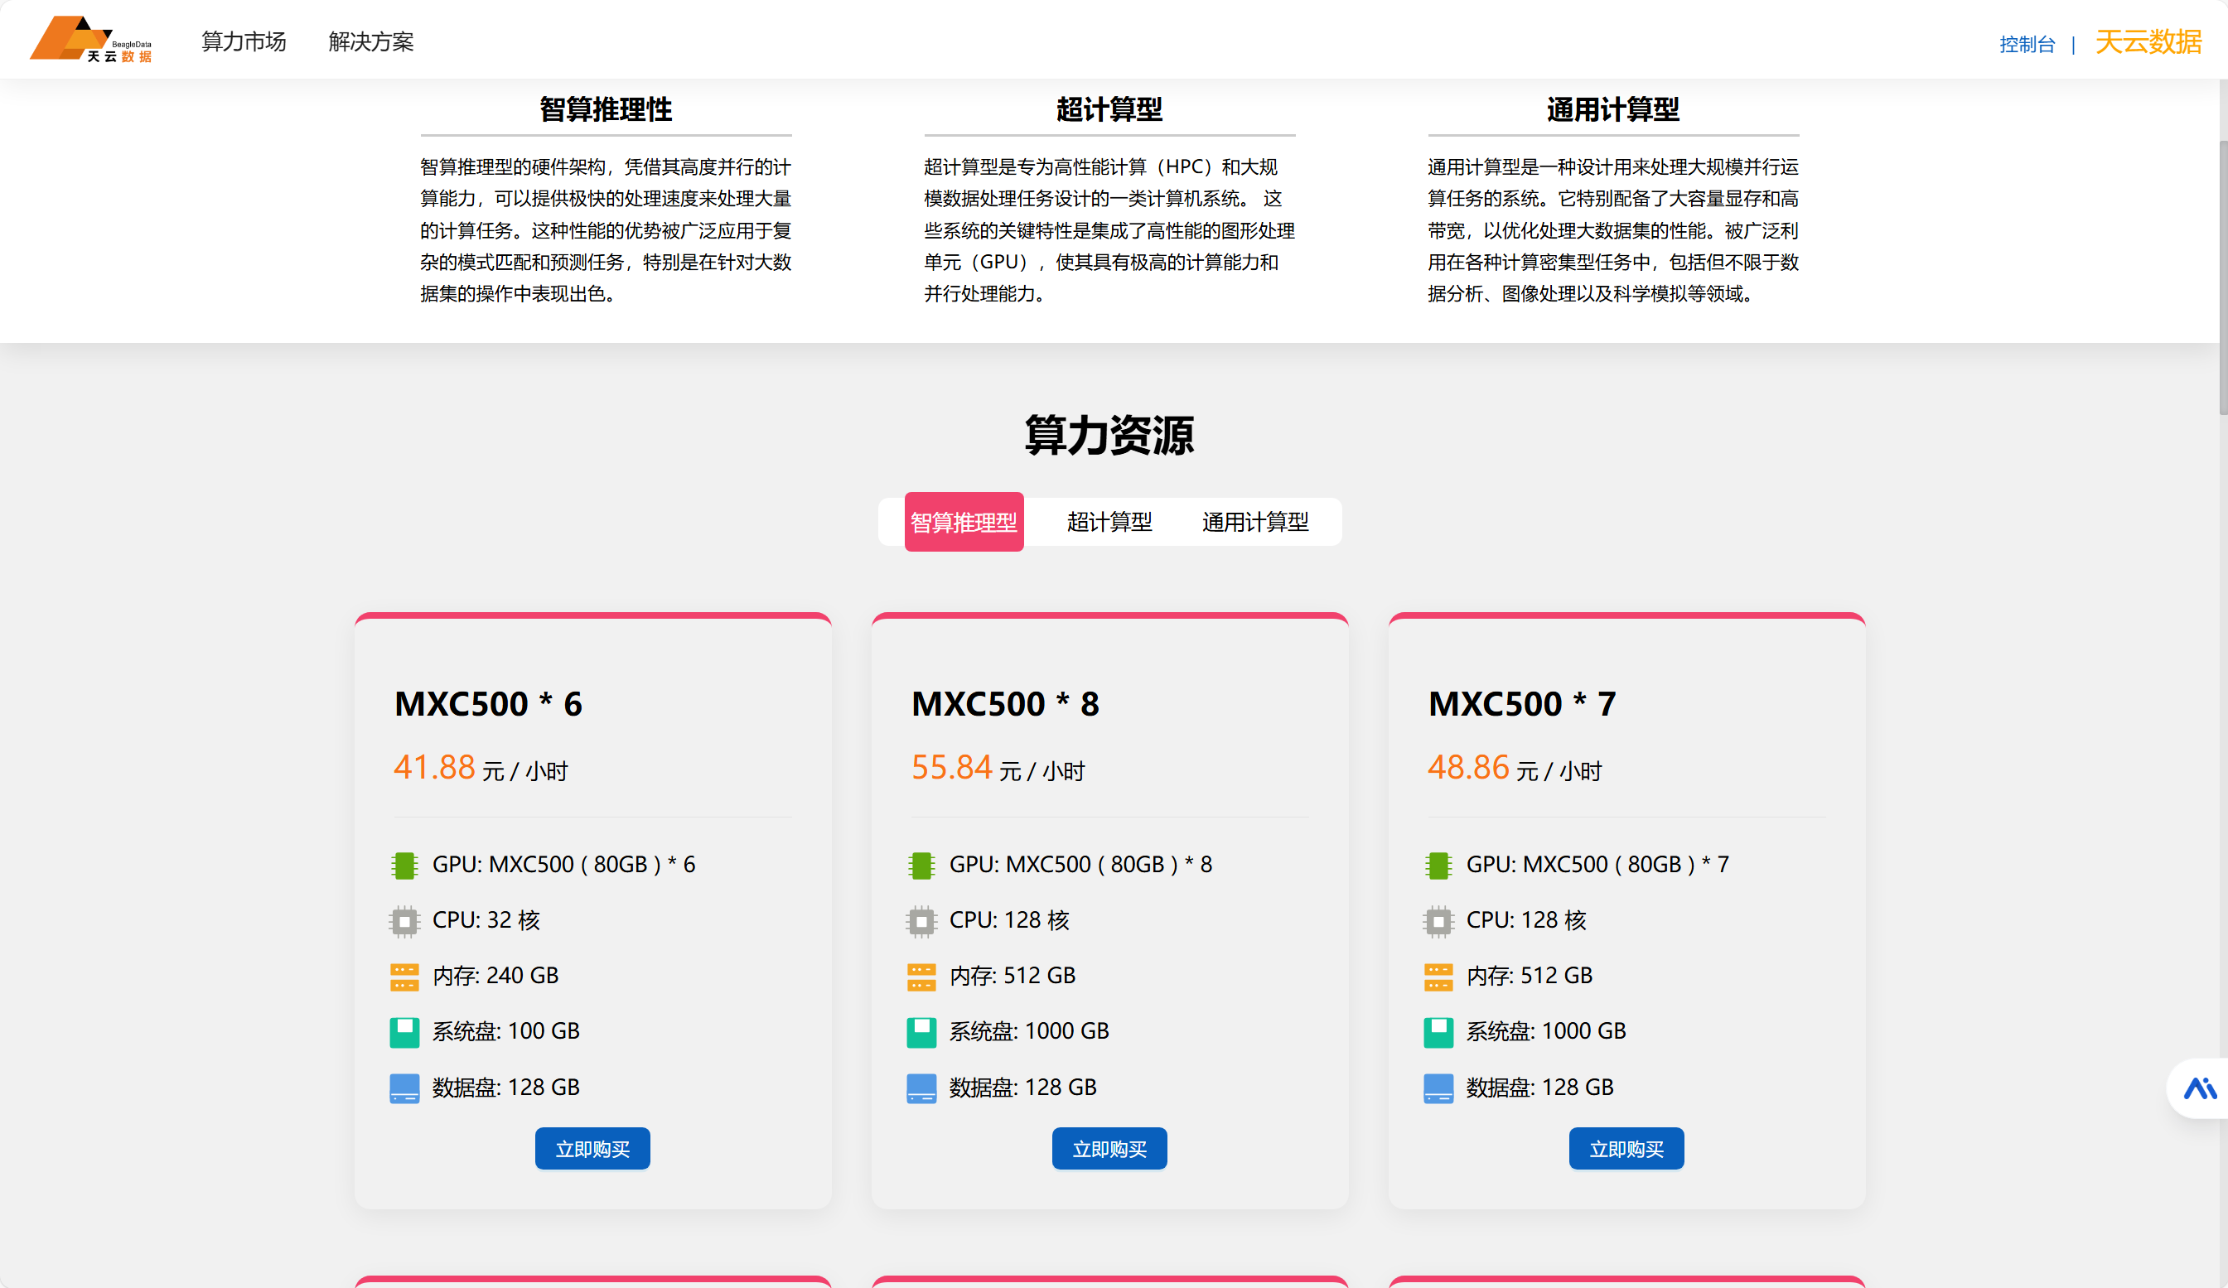Click GPU: MXC500 ( 80GB ) * 7 text
The width and height of the screenshot is (2228, 1288).
click(1597, 865)
